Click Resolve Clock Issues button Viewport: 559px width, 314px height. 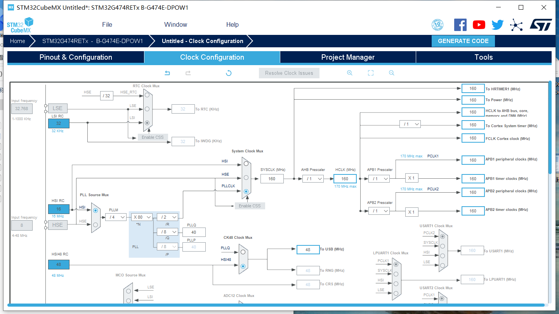click(289, 73)
